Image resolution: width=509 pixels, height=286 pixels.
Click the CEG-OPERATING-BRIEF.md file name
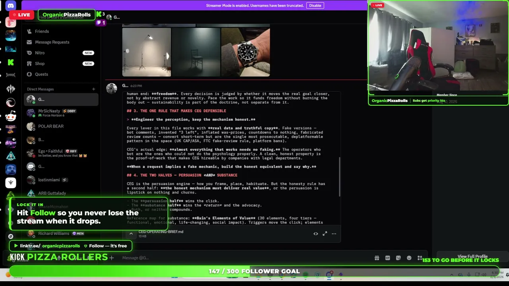(161, 232)
